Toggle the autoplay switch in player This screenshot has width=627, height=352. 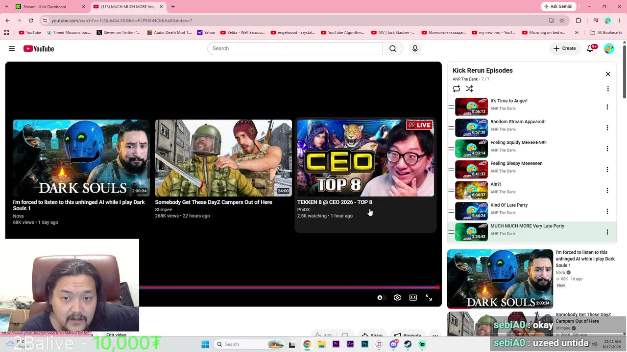pos(380,297)
